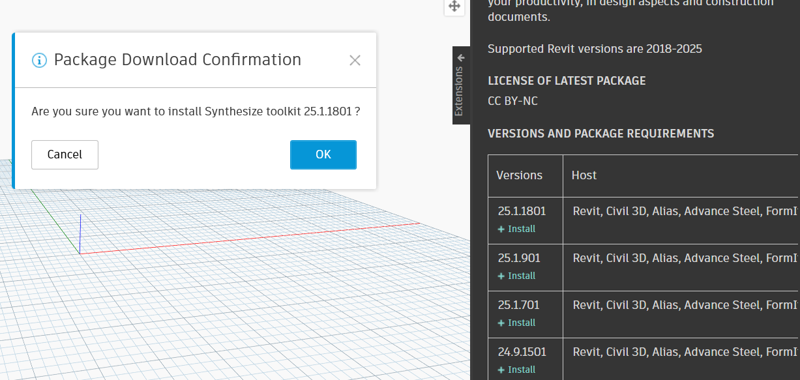
Task: Close the Package Download Confirmation dialog with X
Action: (x=355, y=61)
